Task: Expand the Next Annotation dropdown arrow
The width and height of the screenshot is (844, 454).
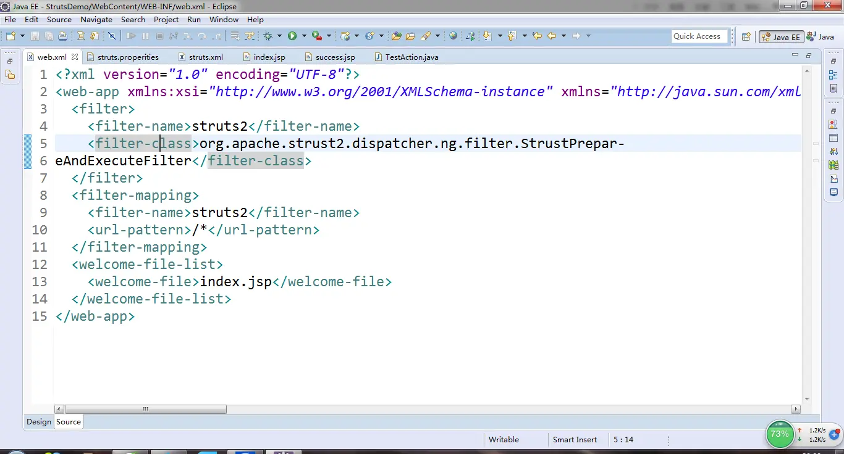Action: 500,36
